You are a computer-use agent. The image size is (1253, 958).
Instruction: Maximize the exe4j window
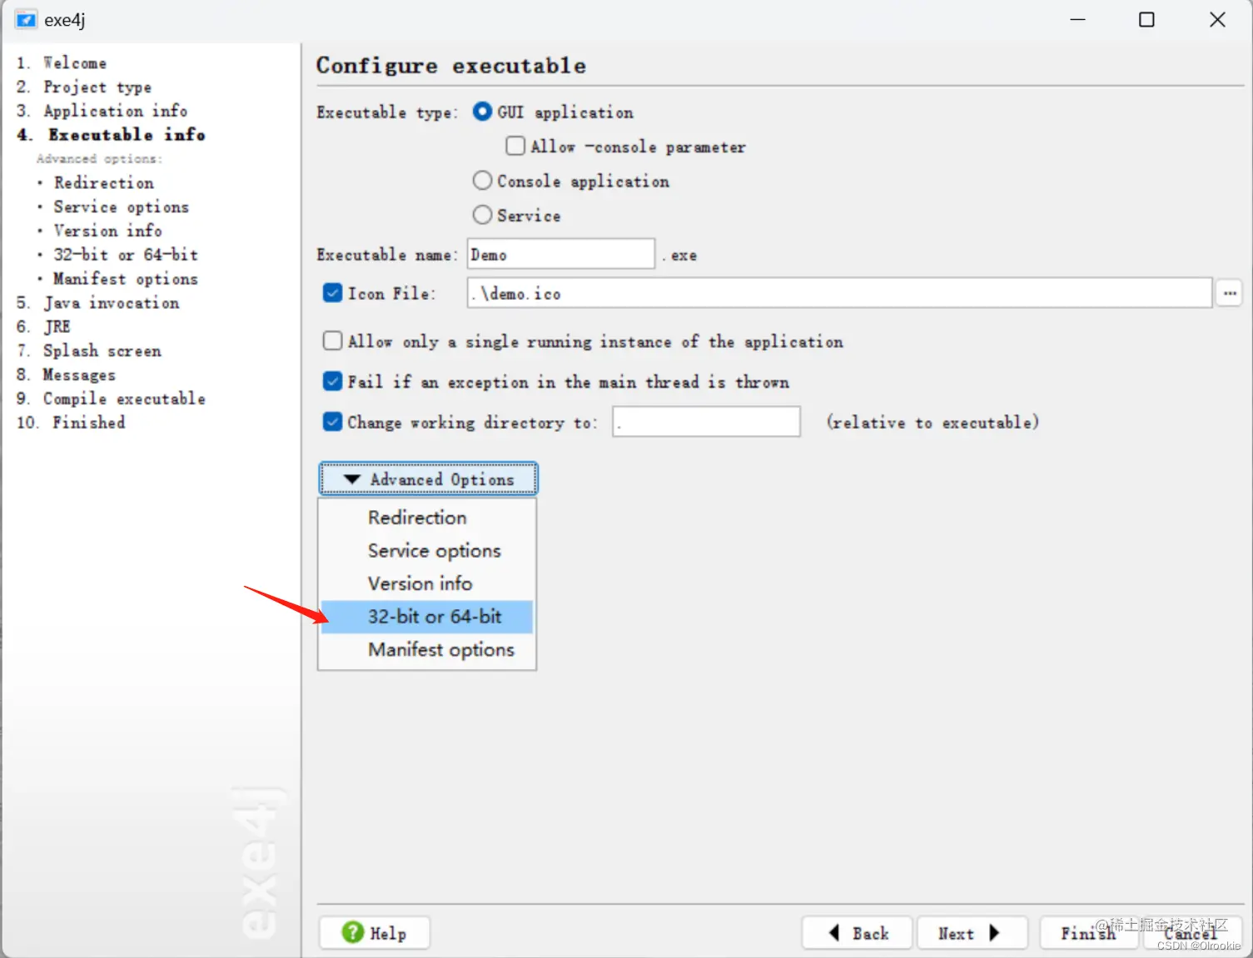[1146, 19]
